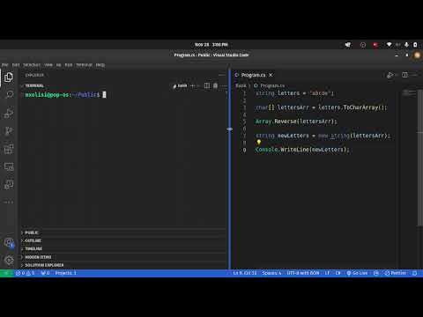This screenshot has width=423, height=317.
Task: Open errors and warnings count in status bar
Action: 26,273
